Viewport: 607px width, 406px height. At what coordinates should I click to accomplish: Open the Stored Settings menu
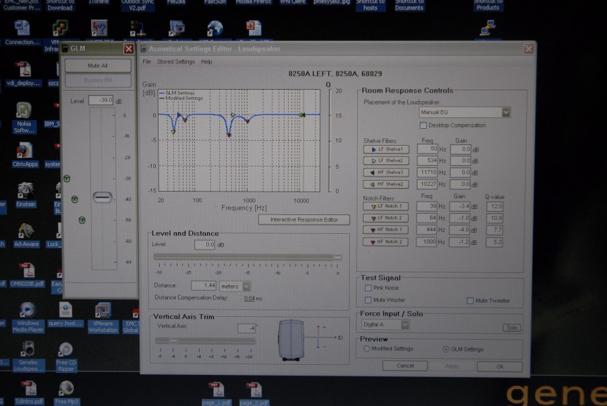tap(176, 62)
